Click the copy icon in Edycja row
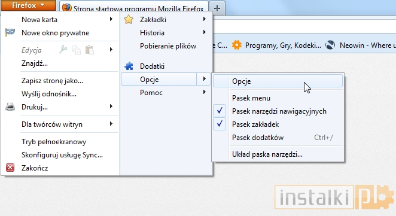 77,50
